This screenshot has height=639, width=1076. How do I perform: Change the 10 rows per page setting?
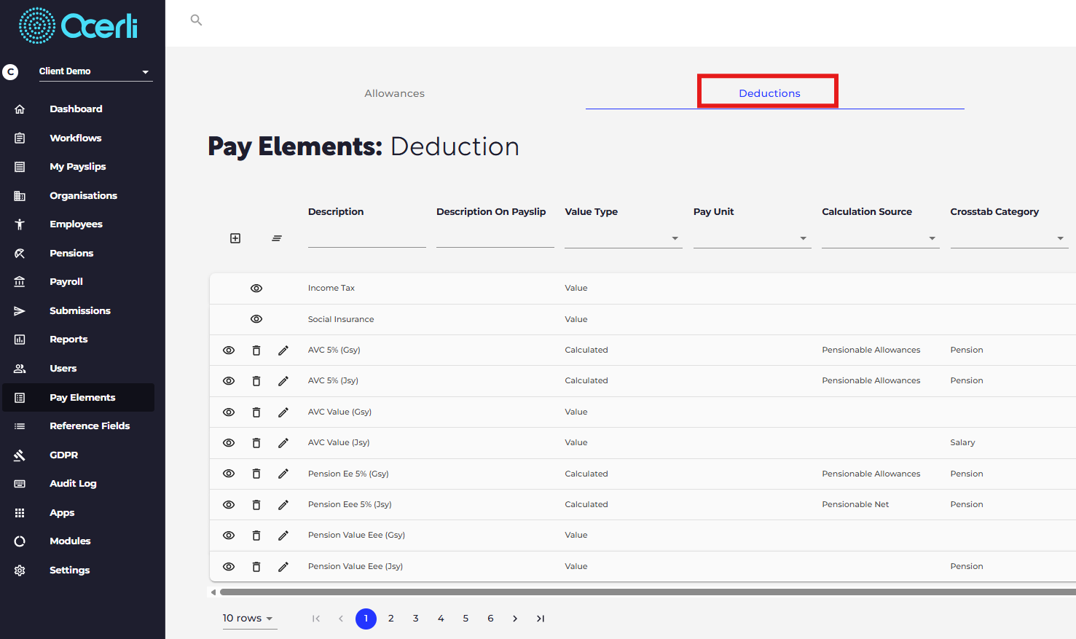(249, 619)
